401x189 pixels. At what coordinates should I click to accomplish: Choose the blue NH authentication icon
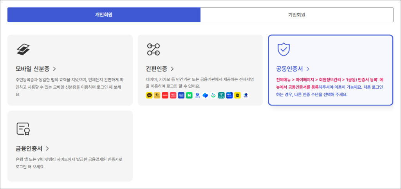click(229, 95)
